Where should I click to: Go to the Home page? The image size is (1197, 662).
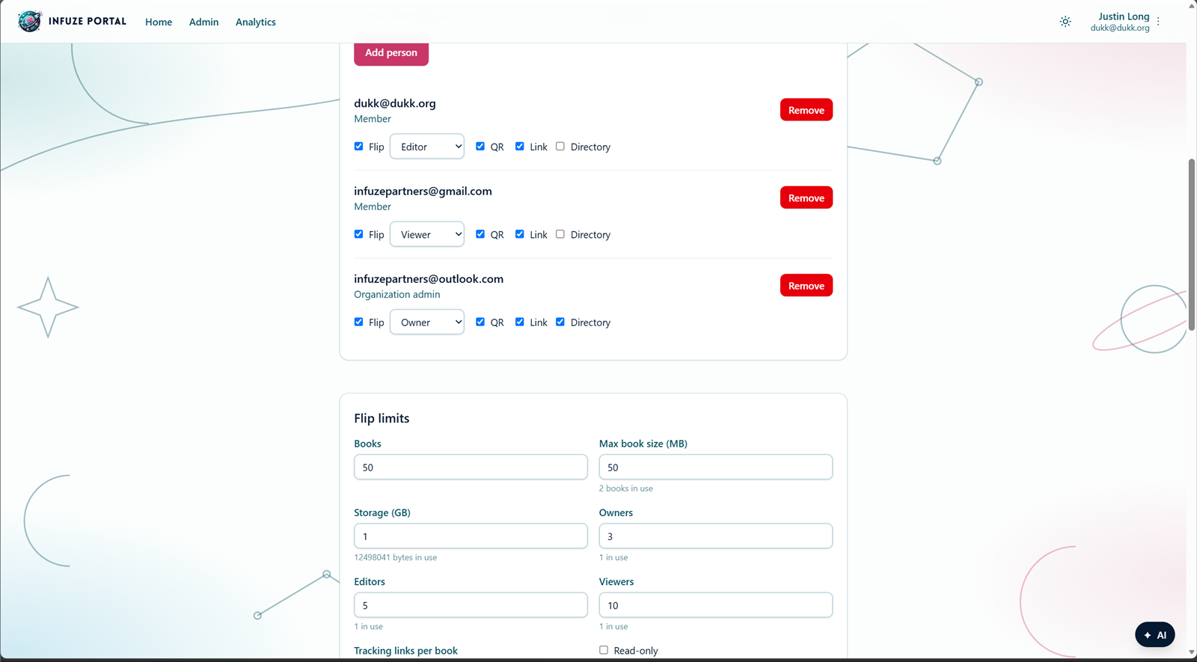pyautogui.click(x=159, y=22)
